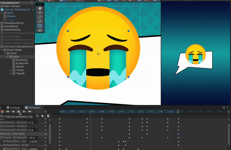Image resolution: width=231 pixels, height=150 pixels.
Task: Toggle animation record mode button
Action: click(2, 112)
